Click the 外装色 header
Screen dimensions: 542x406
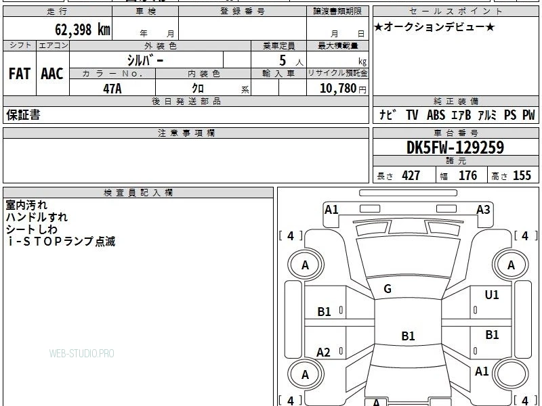[x=161, y=46]
